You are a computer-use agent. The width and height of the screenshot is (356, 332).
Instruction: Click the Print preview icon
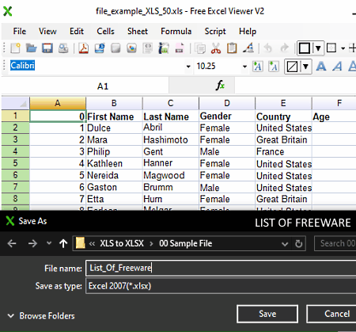[x=63, y=48]
